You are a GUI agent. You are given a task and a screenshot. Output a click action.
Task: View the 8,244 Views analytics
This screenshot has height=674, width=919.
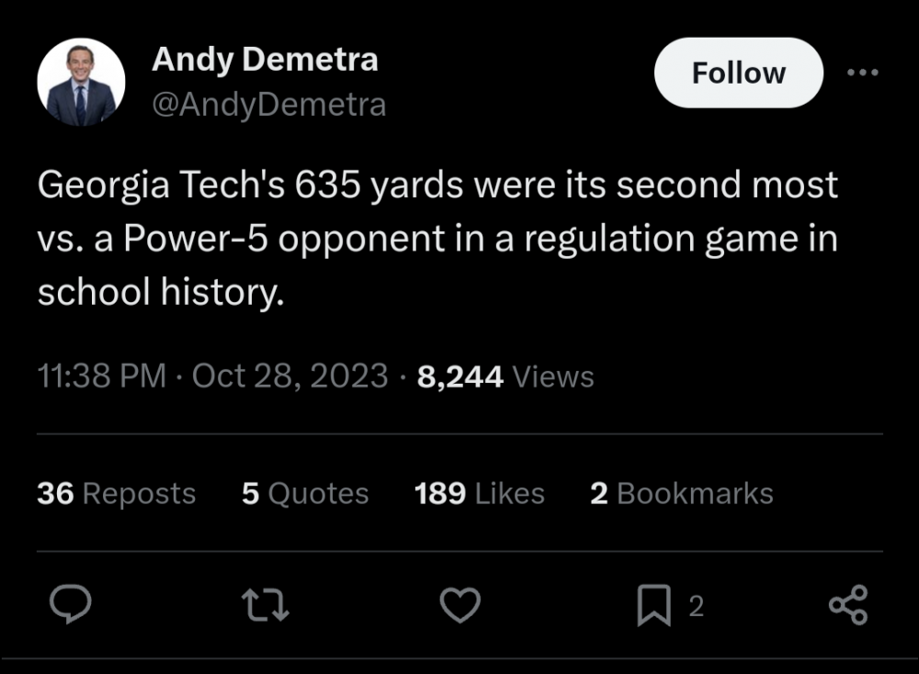pyautogui.click(x=505, y=376)
